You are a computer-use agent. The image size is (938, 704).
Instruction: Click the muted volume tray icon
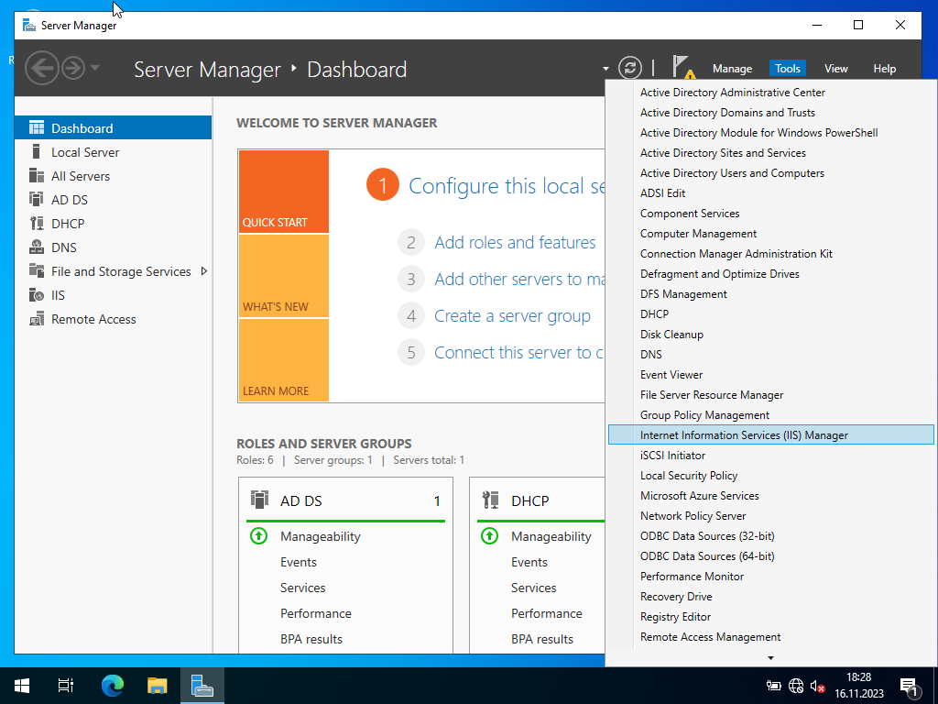pyautogui.click(x=817, y=686)
